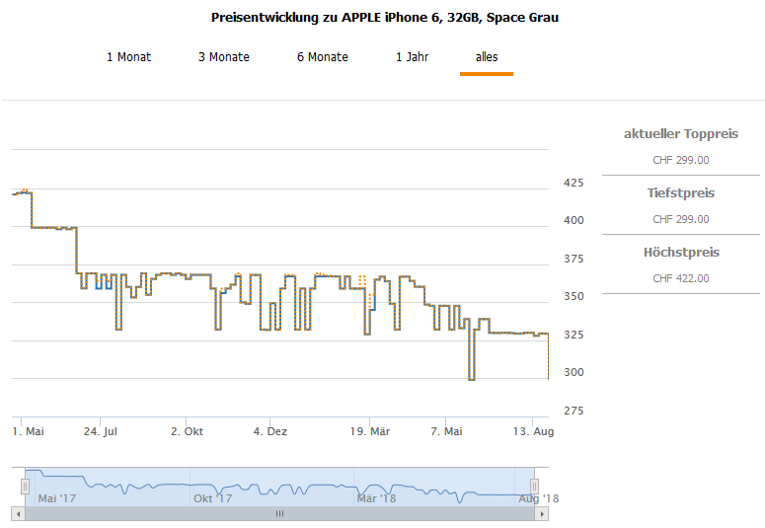Image resolution: width=765 pixels, height=528 pixels.
Task: Click the navigator's right range handle
Action: pos(534,487)
